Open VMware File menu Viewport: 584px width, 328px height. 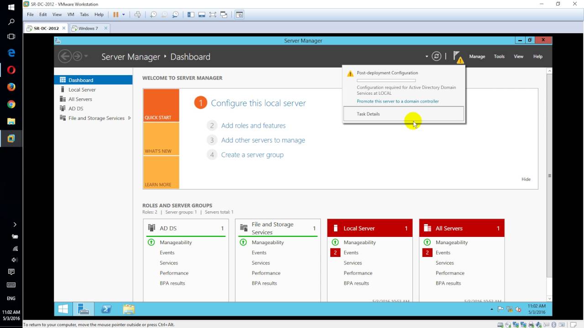(x=30, y=15)
